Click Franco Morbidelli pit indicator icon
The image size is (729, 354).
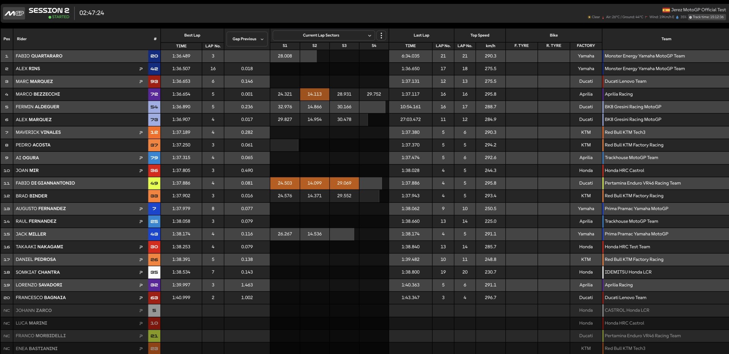click(141, 336)
